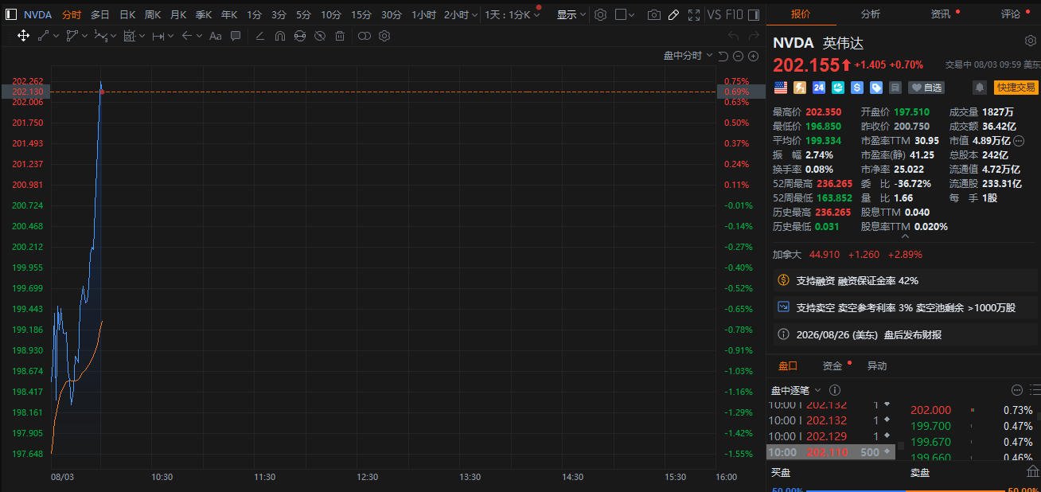Image resolution: width=1041 pixels, height=492 pixels.
Task: Add a comment bubble note
Action: point(236,35)
